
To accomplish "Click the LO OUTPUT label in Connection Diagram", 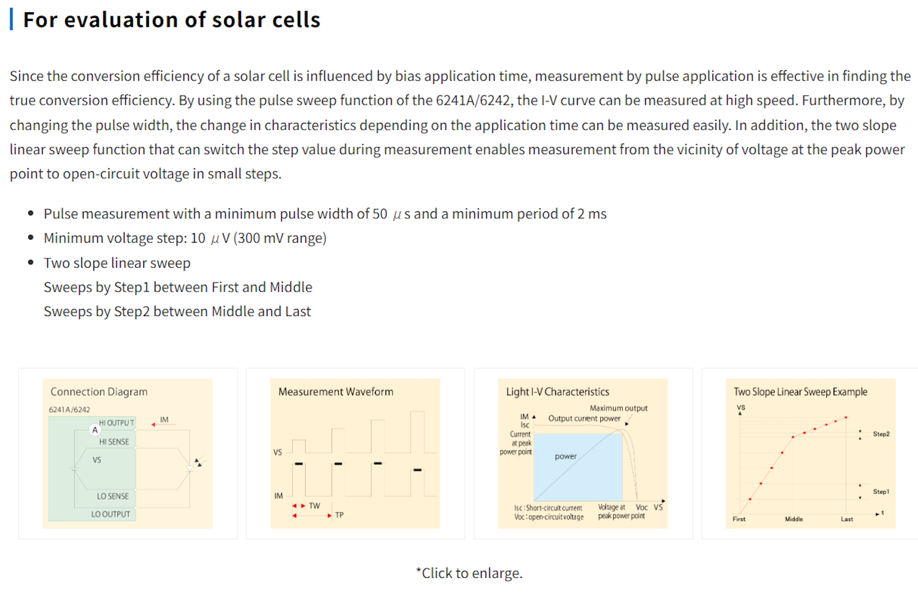I will pyautogui.click(x=111, y=514).
